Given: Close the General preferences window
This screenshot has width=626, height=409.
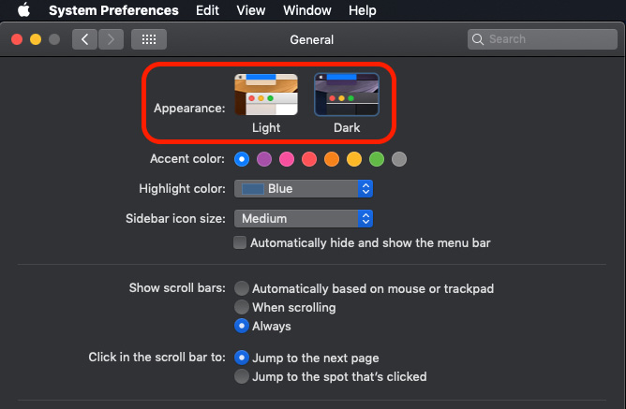Looking at the screenshot, I should tap(17, 39).
